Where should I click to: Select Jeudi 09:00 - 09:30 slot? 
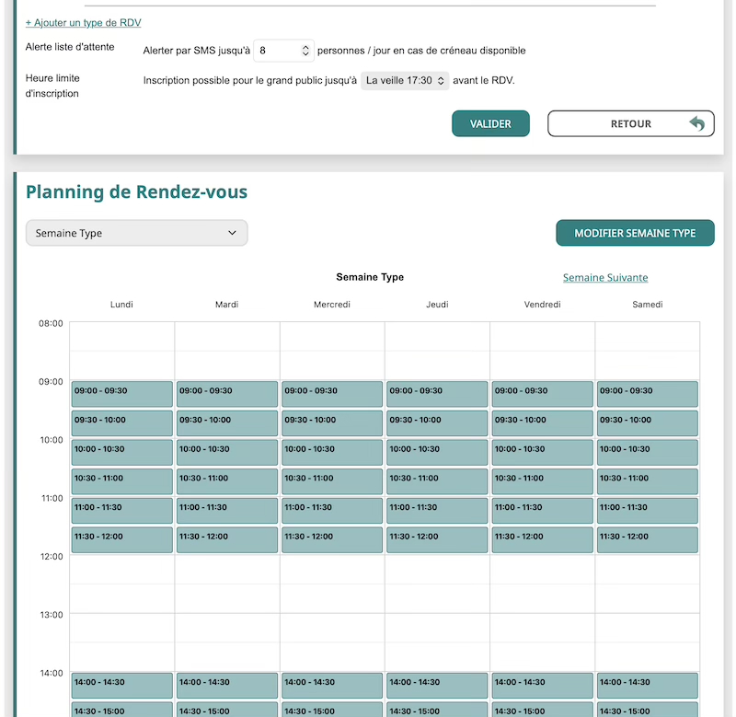[x=438, y=394]
